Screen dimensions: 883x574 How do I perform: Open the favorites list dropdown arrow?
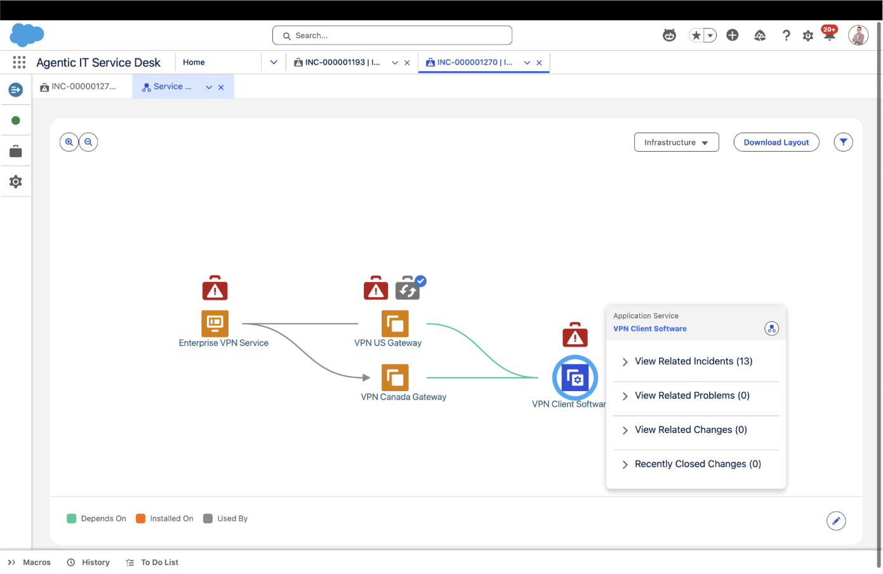710,36
